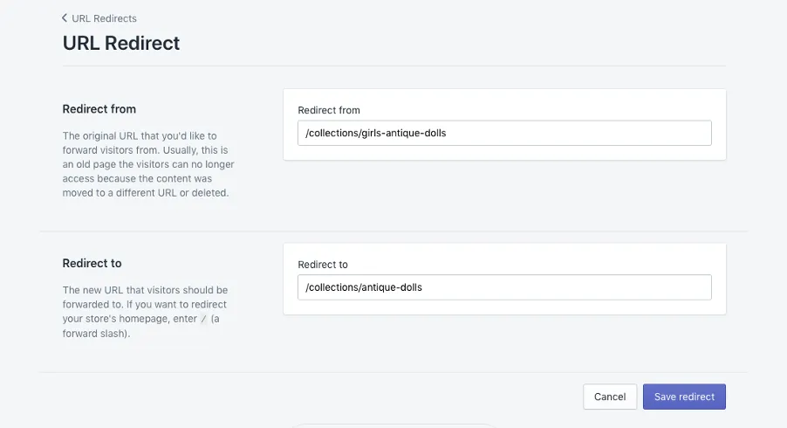This screenshot has width=787, height=428.
Task: Click the divider between redirect sections
Action: [x=393, y=231]
